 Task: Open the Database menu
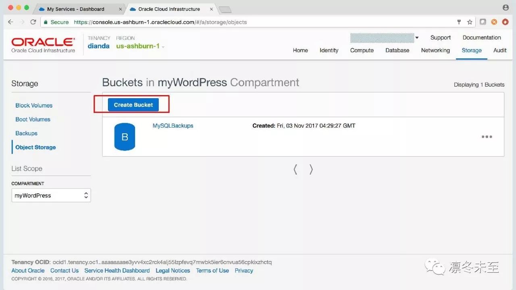(x=397, y=50)
